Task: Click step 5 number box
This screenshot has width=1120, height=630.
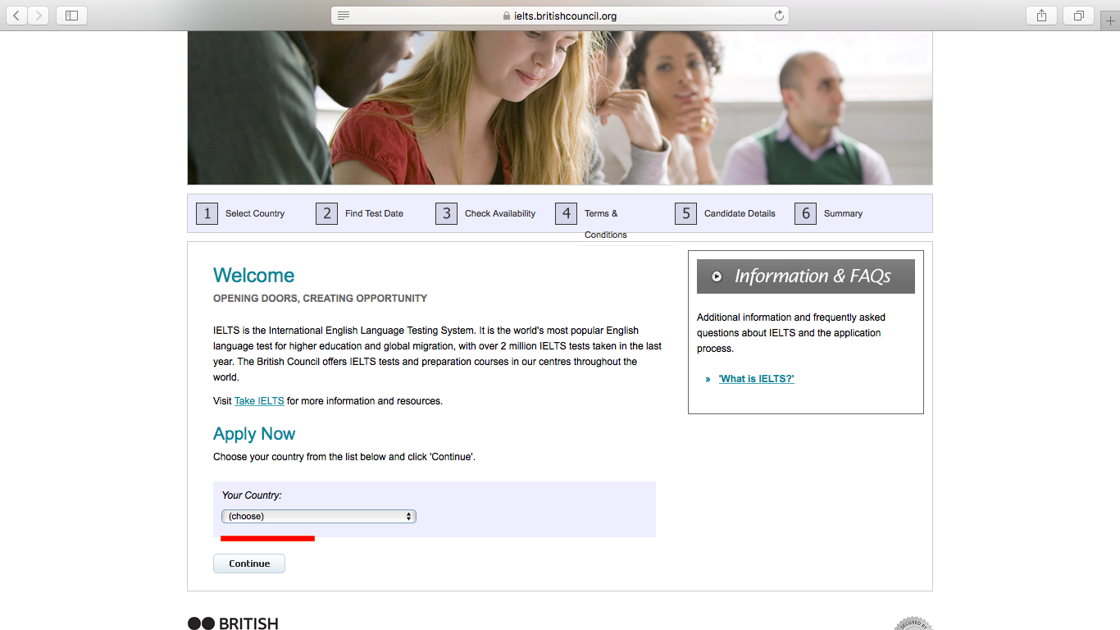Action: point(685,213)
